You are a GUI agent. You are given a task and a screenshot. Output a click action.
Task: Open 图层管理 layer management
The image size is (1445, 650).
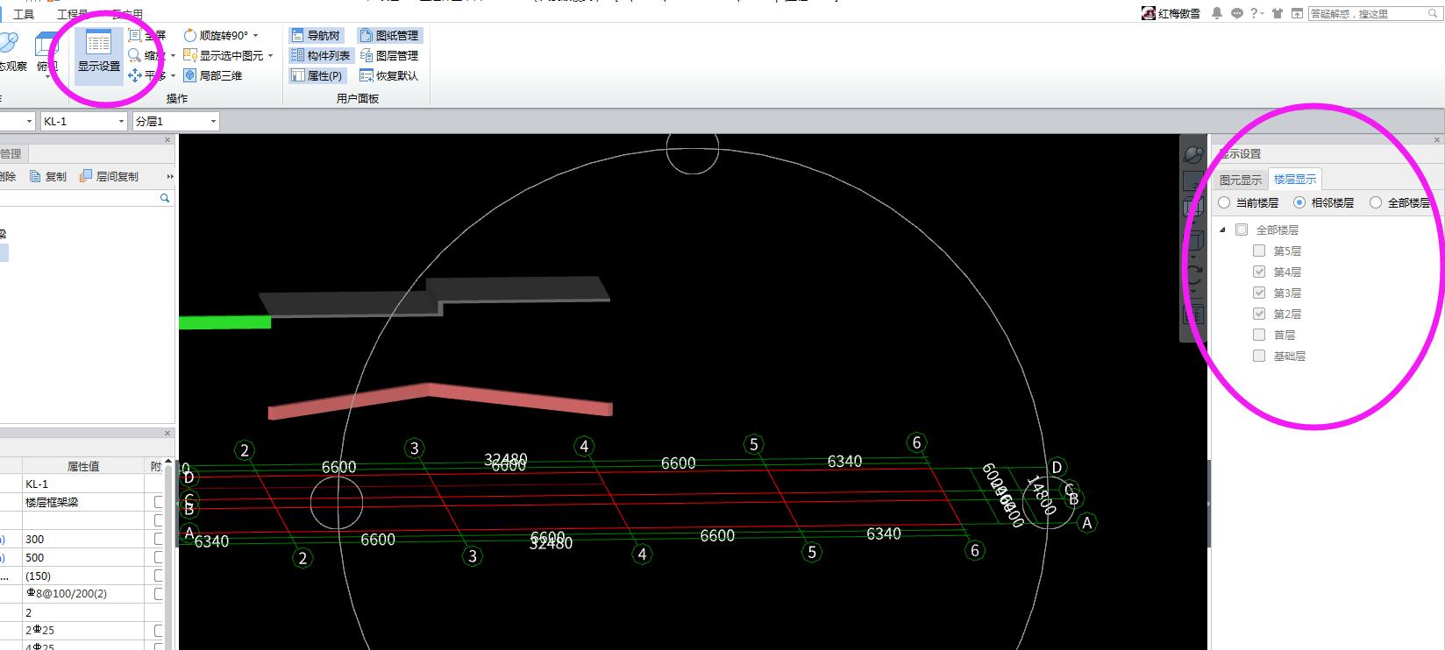click(389, 55)
